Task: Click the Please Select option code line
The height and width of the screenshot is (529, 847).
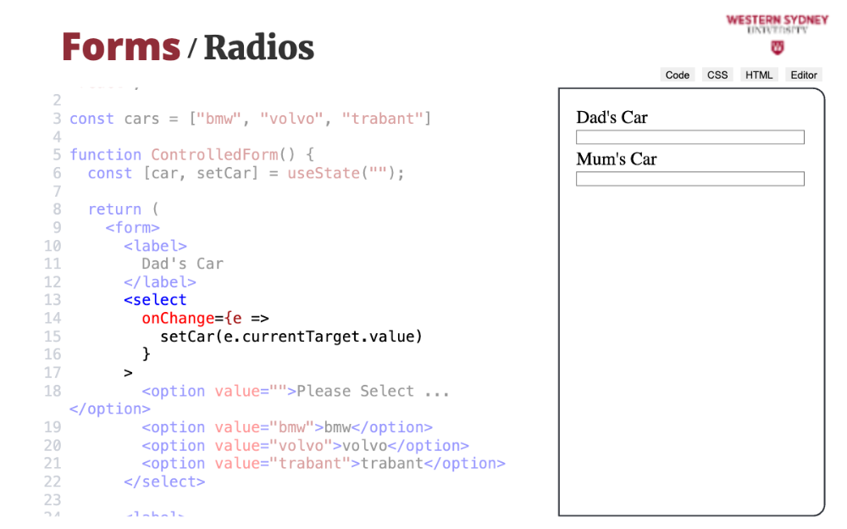Action: pos(295,392)
